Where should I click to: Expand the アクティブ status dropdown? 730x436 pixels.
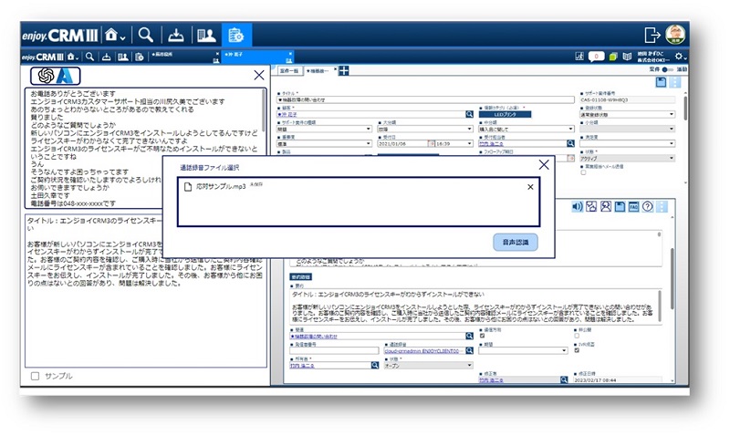click(672, 159)
